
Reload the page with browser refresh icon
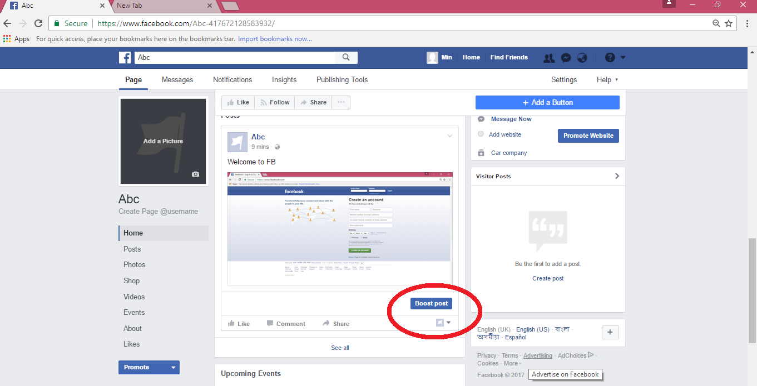38,23
